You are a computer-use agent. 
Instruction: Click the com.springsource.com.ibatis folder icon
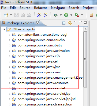point(14,45)
